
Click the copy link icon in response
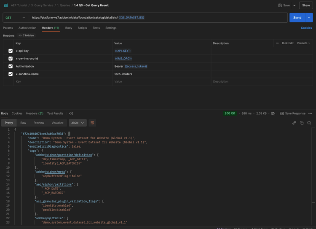(x=294, y=123)
